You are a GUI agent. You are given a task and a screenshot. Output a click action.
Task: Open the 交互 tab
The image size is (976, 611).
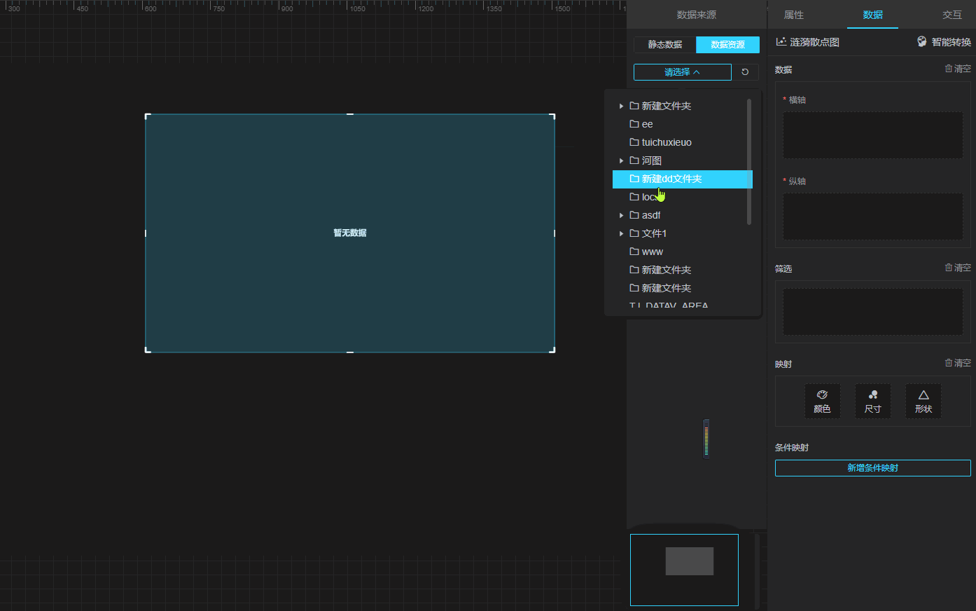click(952, 15)
